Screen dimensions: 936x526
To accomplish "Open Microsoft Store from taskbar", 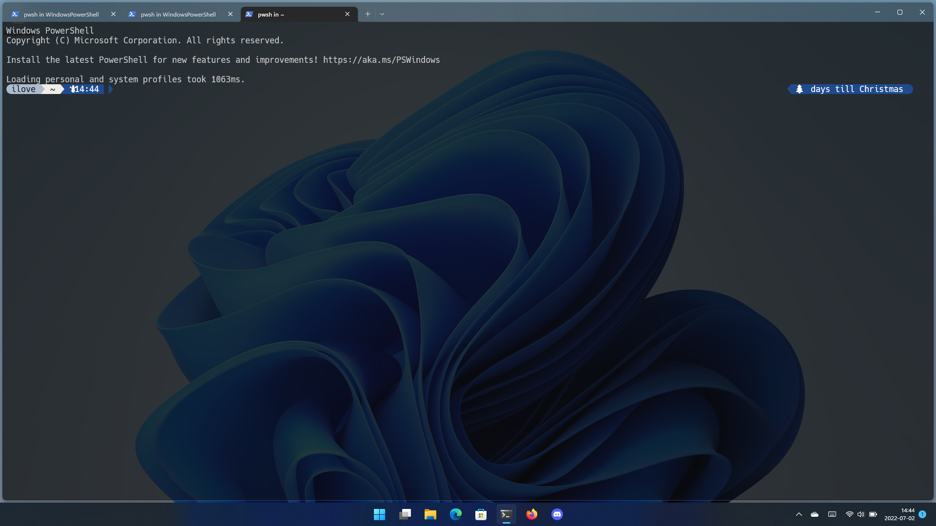I will (x=481, y=514).
